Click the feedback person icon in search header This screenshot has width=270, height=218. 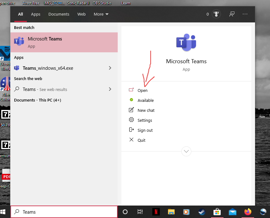pos(232,14)
